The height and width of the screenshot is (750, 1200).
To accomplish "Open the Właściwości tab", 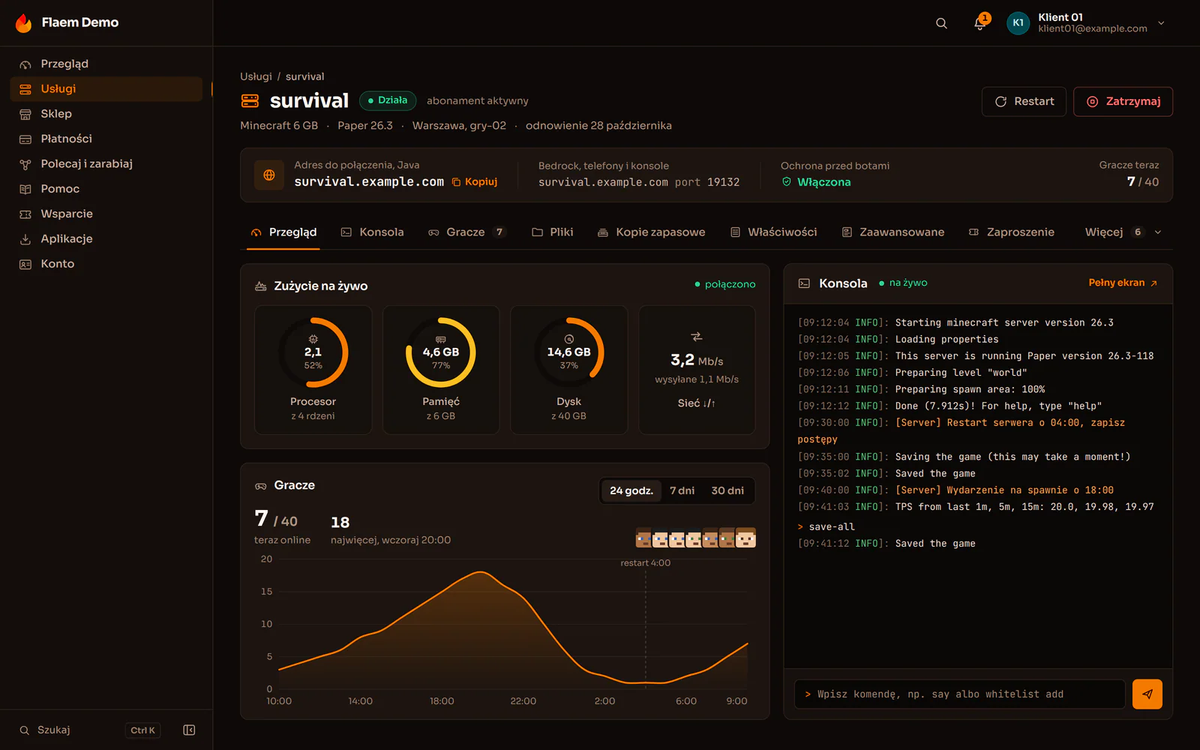I will tap(774, 232).
